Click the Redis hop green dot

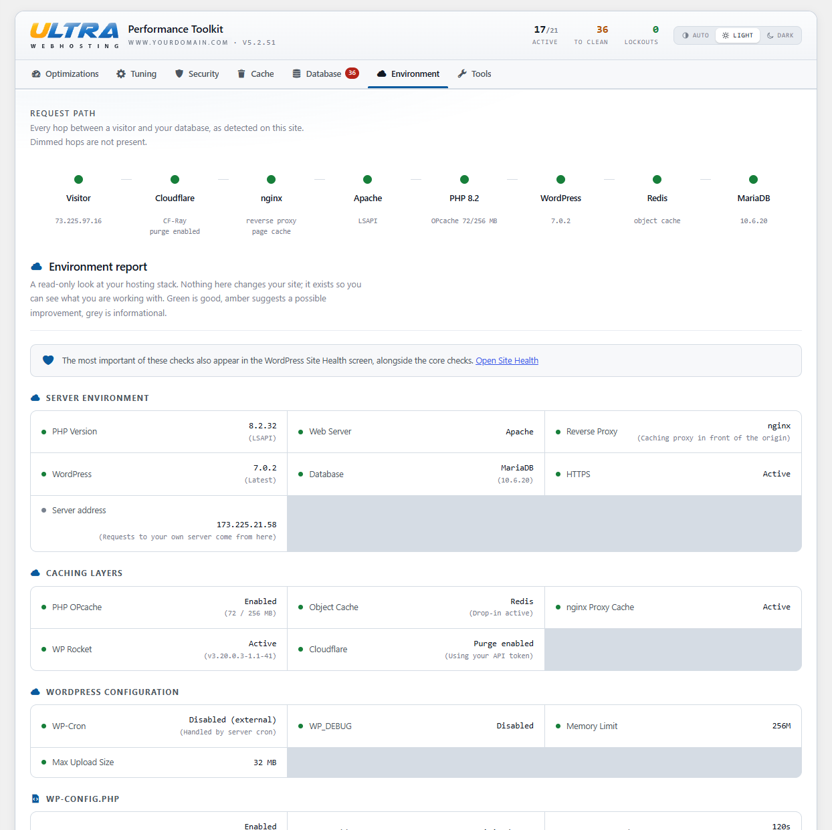click(x=657, y=179)
